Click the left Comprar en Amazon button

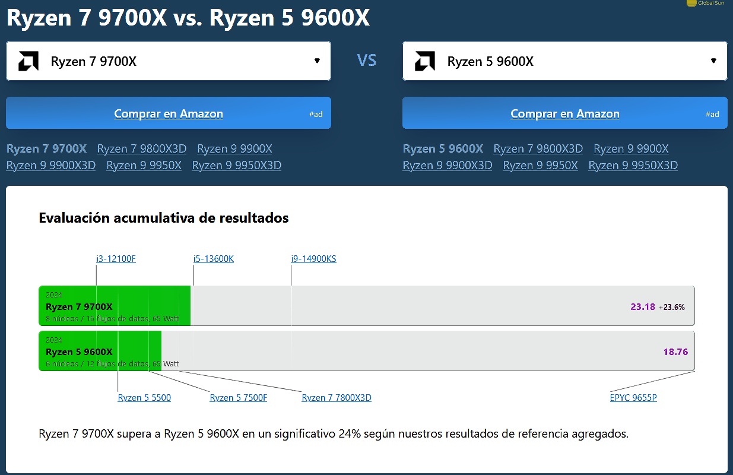tap(169, 113)
